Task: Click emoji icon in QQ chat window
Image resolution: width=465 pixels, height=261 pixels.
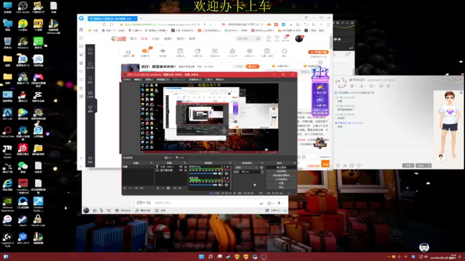Action: point(338,166)
